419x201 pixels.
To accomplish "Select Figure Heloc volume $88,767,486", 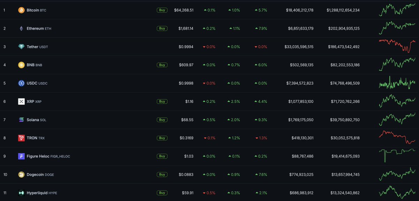I will coord(303,156).
